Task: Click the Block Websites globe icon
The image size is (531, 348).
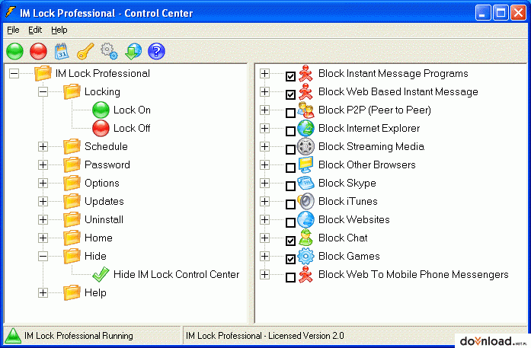Action: click(305, 220)
